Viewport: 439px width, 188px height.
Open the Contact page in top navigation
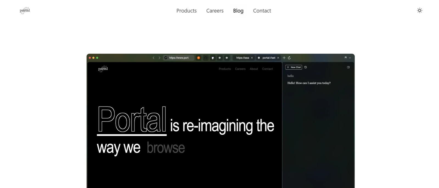click(x=262, y=11)
